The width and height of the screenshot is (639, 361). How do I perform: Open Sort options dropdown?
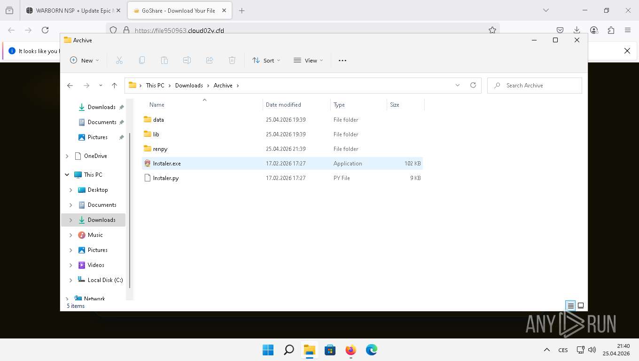266,60
